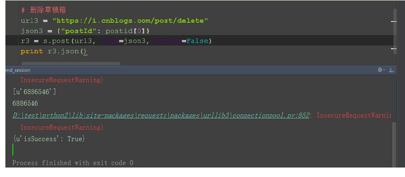Click the comment line 删除草稿箱

[43, 10]
